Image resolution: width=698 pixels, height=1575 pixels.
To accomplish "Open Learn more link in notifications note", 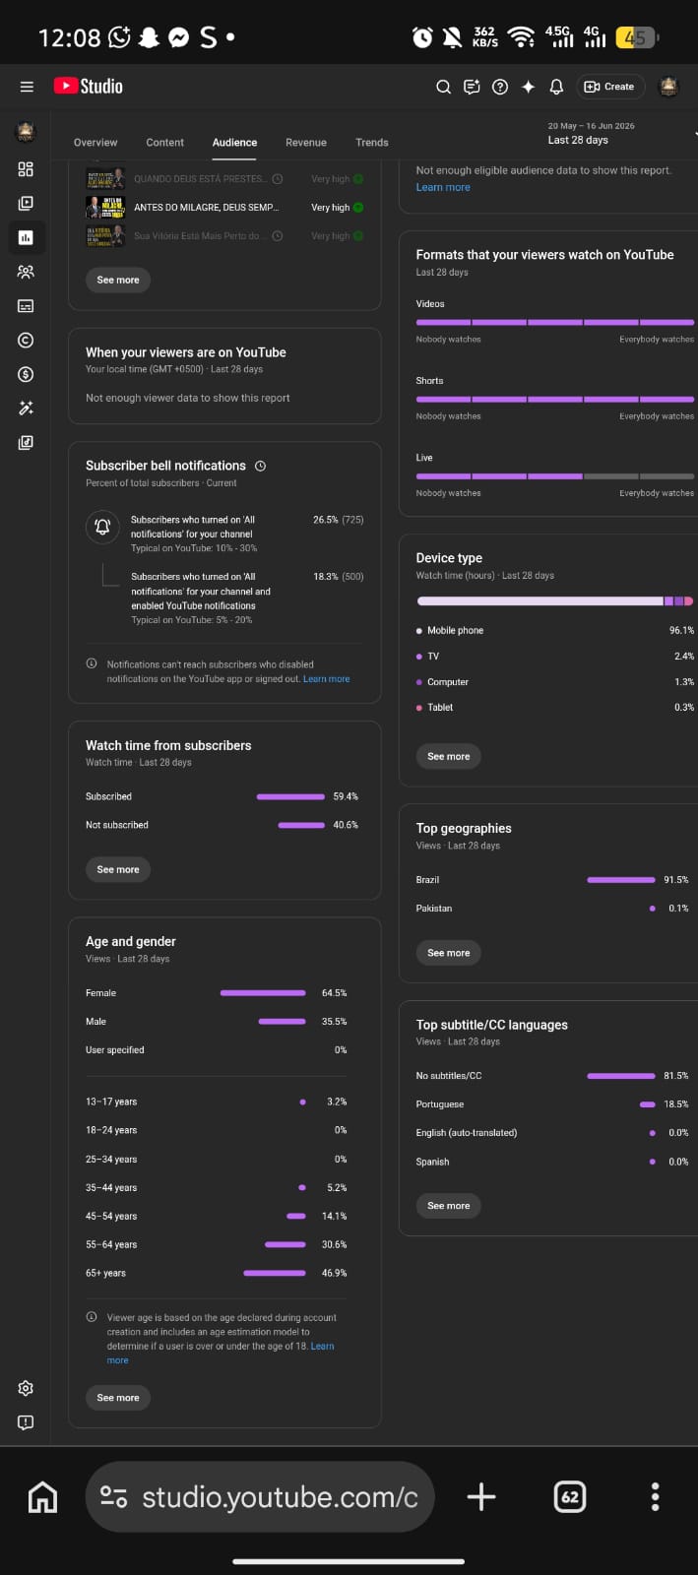I will coord(326,679).
